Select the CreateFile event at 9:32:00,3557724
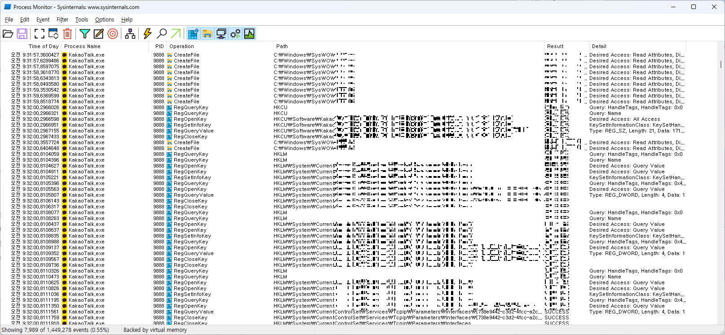 pos(343,142)
